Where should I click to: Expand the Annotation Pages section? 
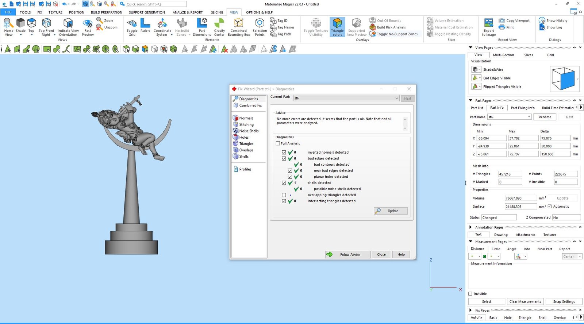[470, 227]
